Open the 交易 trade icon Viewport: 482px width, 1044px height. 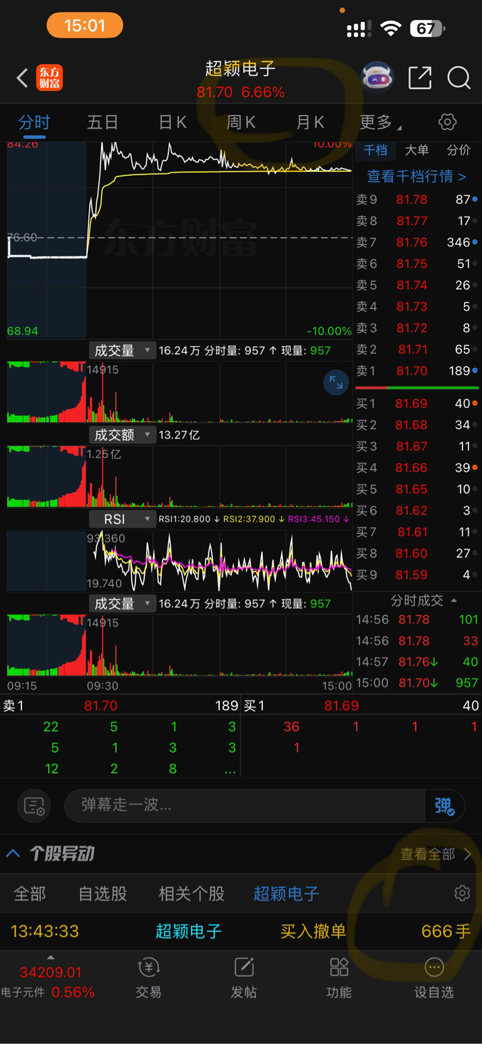[x=149, y=978]
